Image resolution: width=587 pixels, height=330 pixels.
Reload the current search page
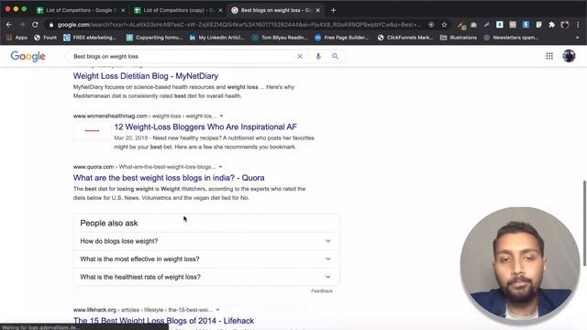pos(35,25)
